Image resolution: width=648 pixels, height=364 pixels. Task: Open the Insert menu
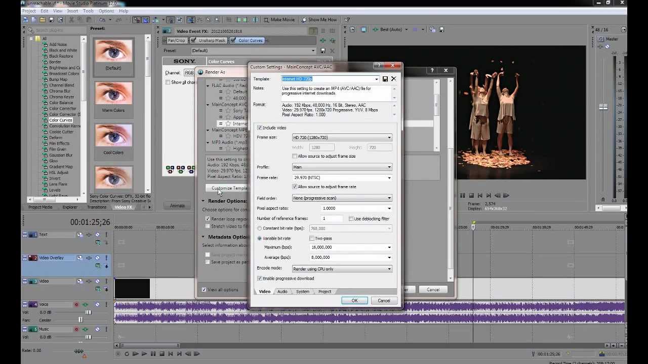point(72,11)
